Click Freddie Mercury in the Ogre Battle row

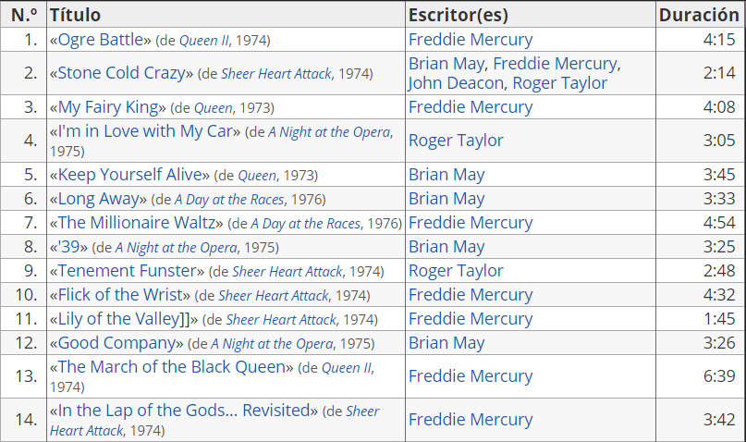click(x=471, y=40)
